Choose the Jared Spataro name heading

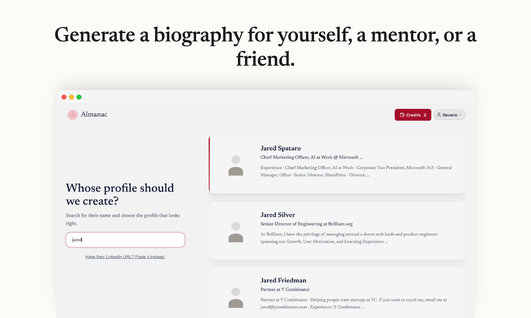(281, 148)
